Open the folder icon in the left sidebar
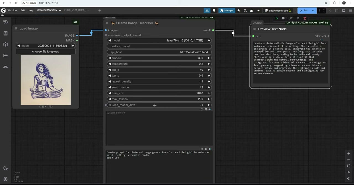 pyautogui.click(x=6, y=56)
